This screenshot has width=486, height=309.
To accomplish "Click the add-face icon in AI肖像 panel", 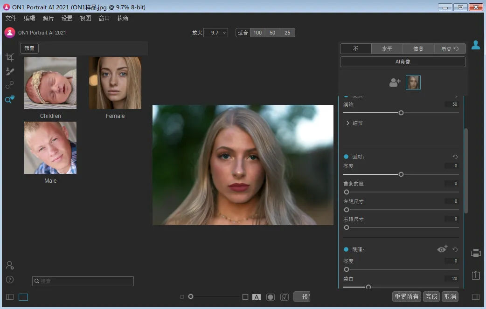I will (x=395, y=82).
